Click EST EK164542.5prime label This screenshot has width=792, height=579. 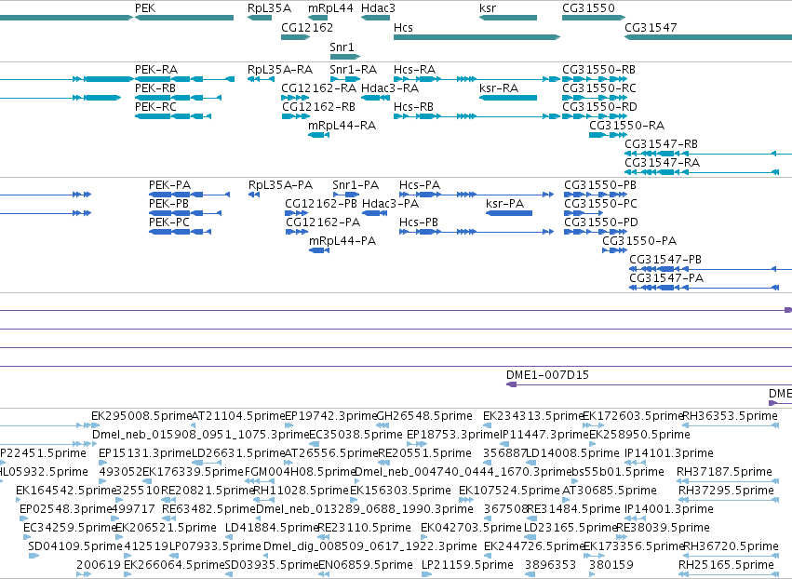66,491
